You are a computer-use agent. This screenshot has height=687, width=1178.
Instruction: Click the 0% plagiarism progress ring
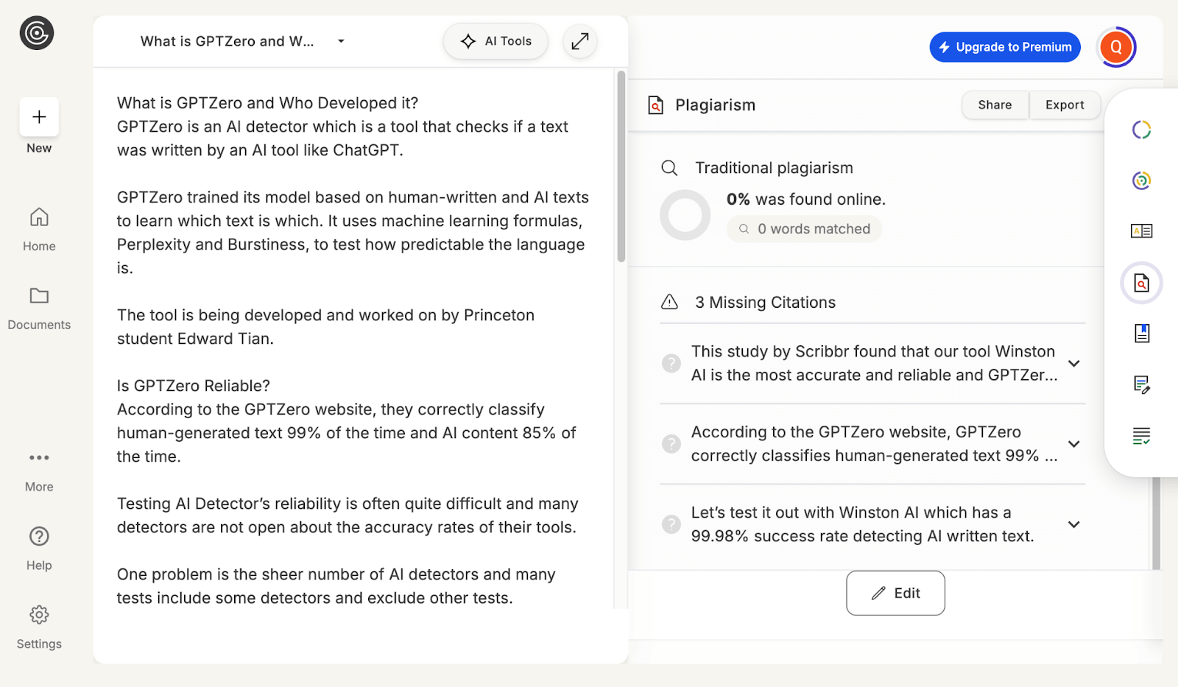coord(685,215)
